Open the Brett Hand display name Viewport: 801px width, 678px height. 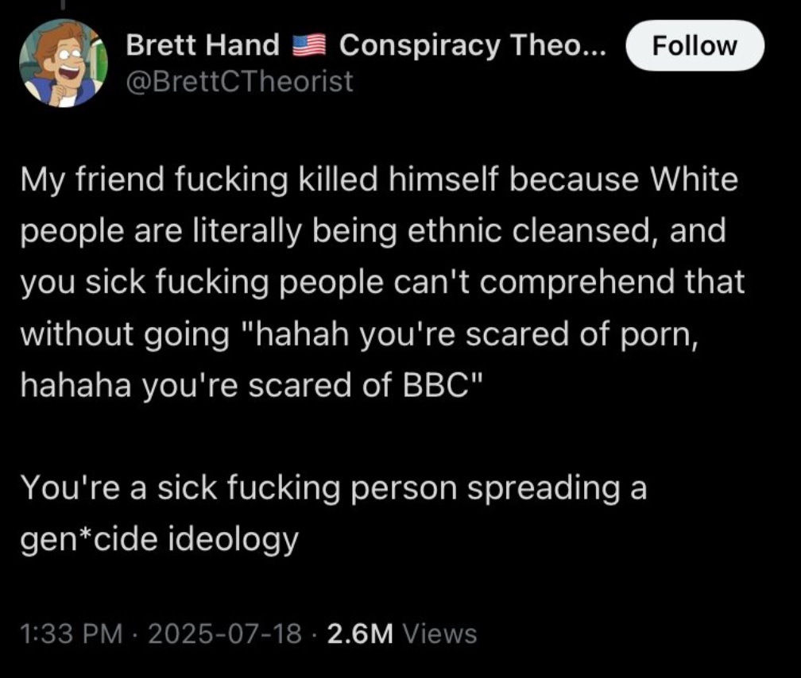point(203,45)
